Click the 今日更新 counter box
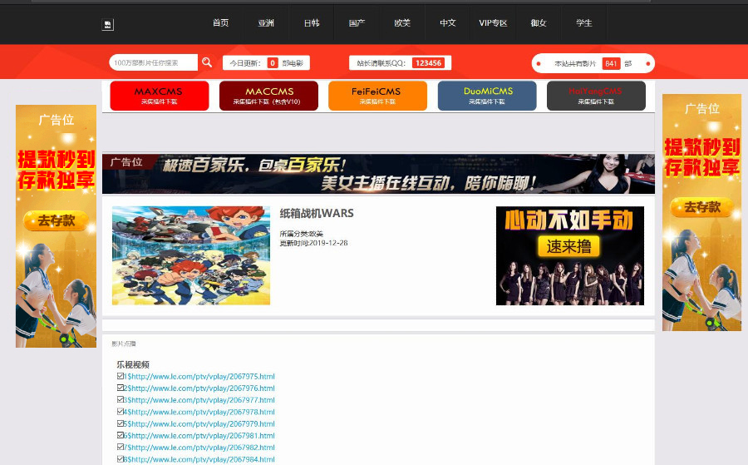Screen dimensions: 748x465 pyautogui.click(x=266, y=63)
